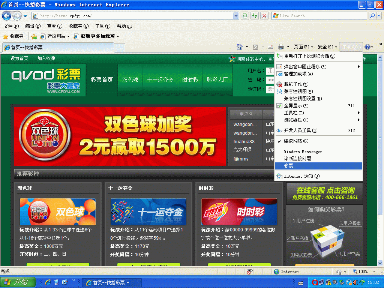Toggle 兼容性视图(V) menu item
This screenshot has height=288, width=384.
[318, 91]
